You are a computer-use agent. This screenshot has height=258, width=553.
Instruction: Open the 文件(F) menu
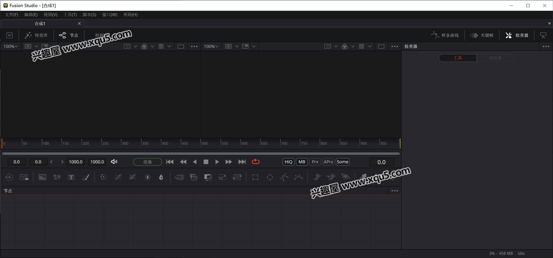tap(12, 14)
